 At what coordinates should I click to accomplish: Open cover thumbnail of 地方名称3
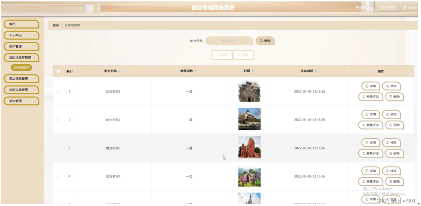(x=249, y=147)
